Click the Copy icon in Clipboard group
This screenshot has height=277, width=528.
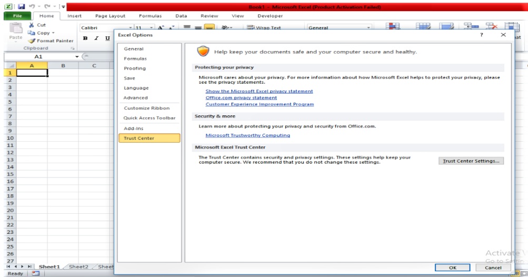coord(31,33)
